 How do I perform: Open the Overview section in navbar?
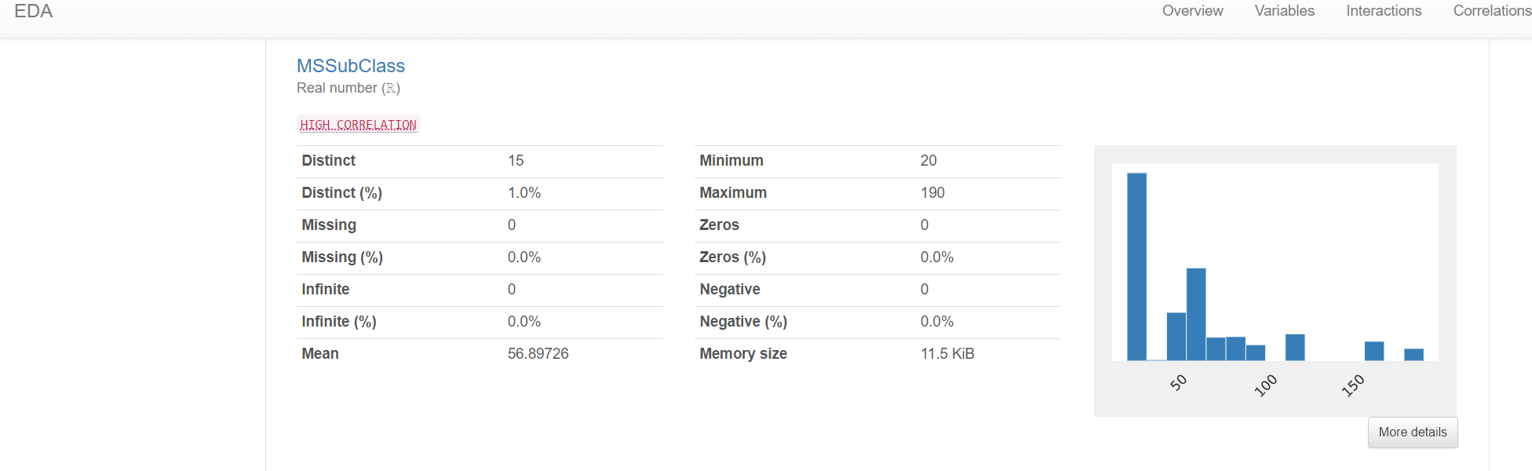(1192, 11)
